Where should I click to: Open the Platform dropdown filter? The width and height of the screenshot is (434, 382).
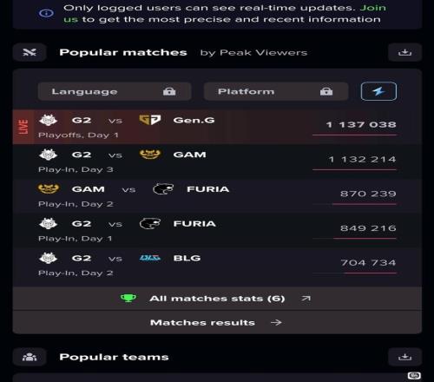tap(276, 91)
